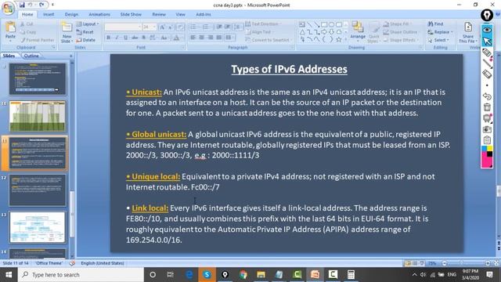The image size is (501, 282).
Task: Open the Slide Show ribbon tab
Action: point(131,14)
